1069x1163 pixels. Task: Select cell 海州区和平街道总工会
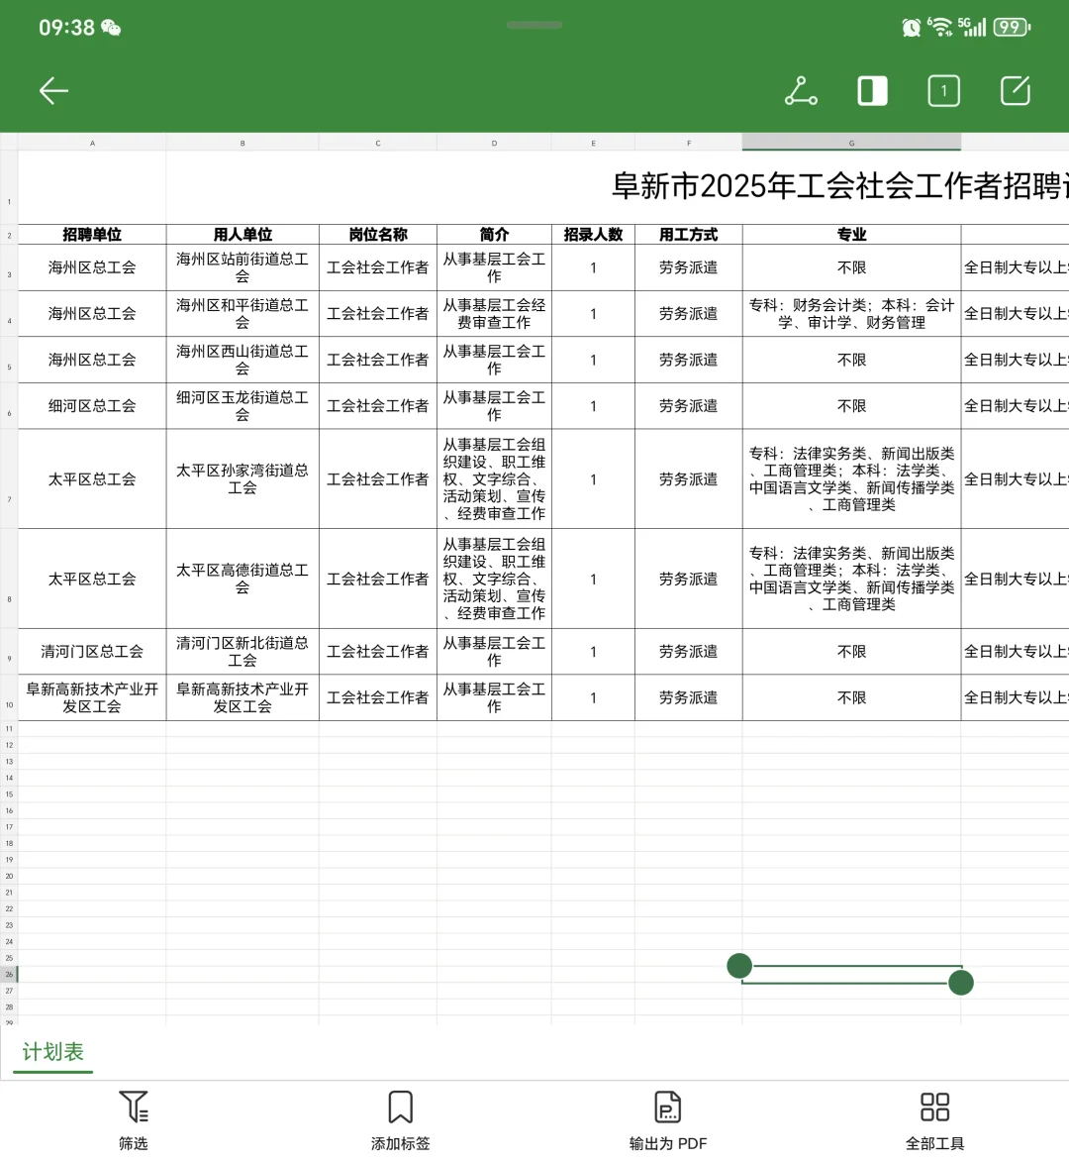tap(243, 314)
